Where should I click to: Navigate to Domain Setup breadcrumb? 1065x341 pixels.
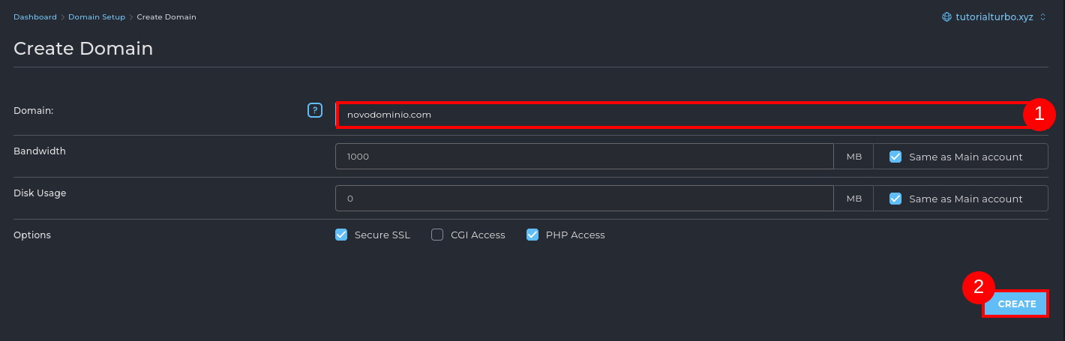pos(97,16)
